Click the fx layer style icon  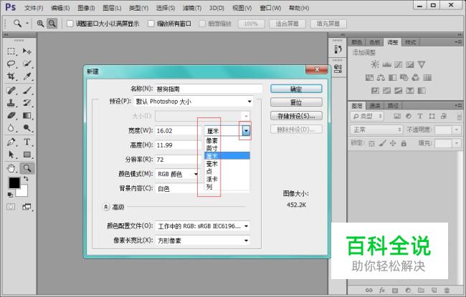point(382,290)
